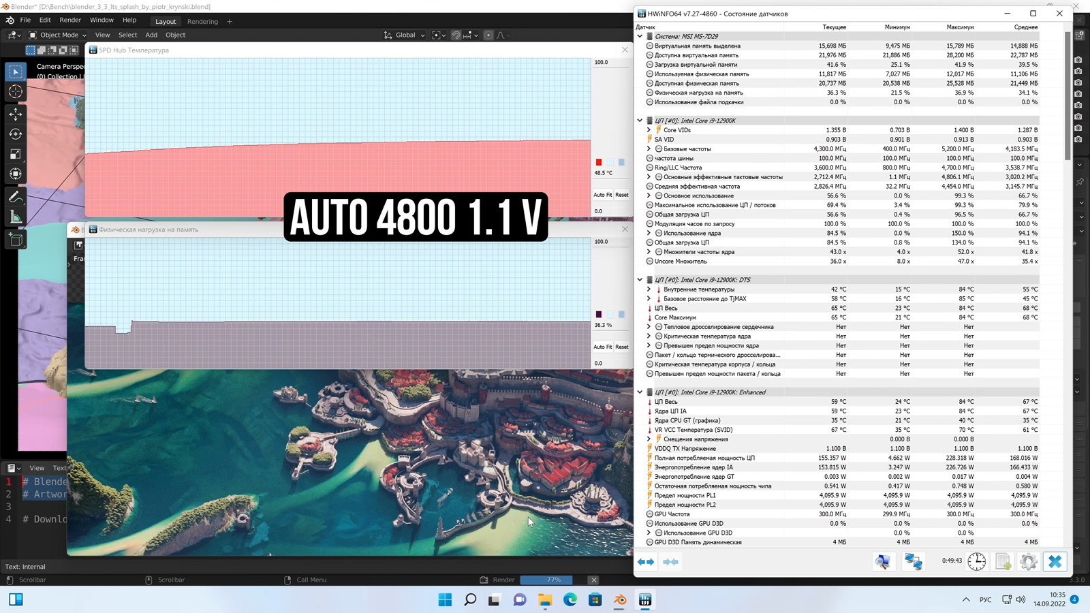Choose the Measure tool
The width and height of the screenshot is (1090, 613).
15,217
